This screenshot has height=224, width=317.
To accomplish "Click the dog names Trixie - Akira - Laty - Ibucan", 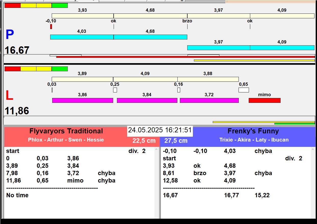I will point(254,140).
